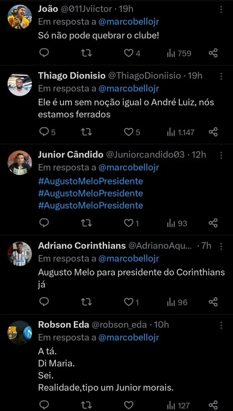The image size is (233, 411).
Task: Open more options on Thiago Dionisio's tweet
Action: pyautogui.click(x=221, y=76)
